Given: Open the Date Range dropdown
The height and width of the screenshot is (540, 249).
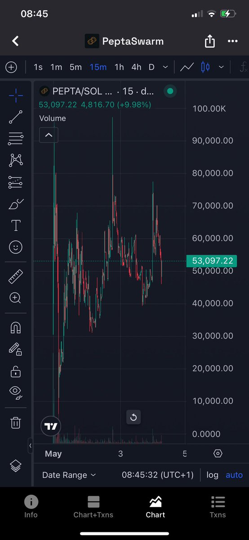Looking at the screenshot, I should tap(69, 475).
